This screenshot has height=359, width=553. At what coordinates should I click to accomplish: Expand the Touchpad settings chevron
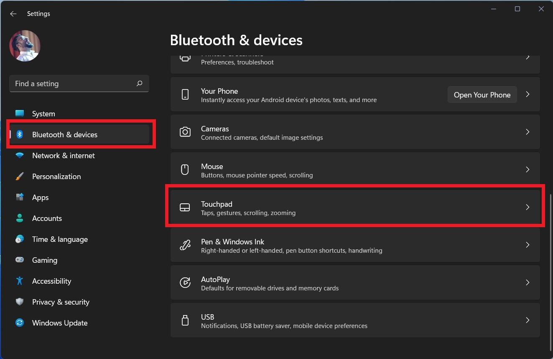click(x=528, y=207)
